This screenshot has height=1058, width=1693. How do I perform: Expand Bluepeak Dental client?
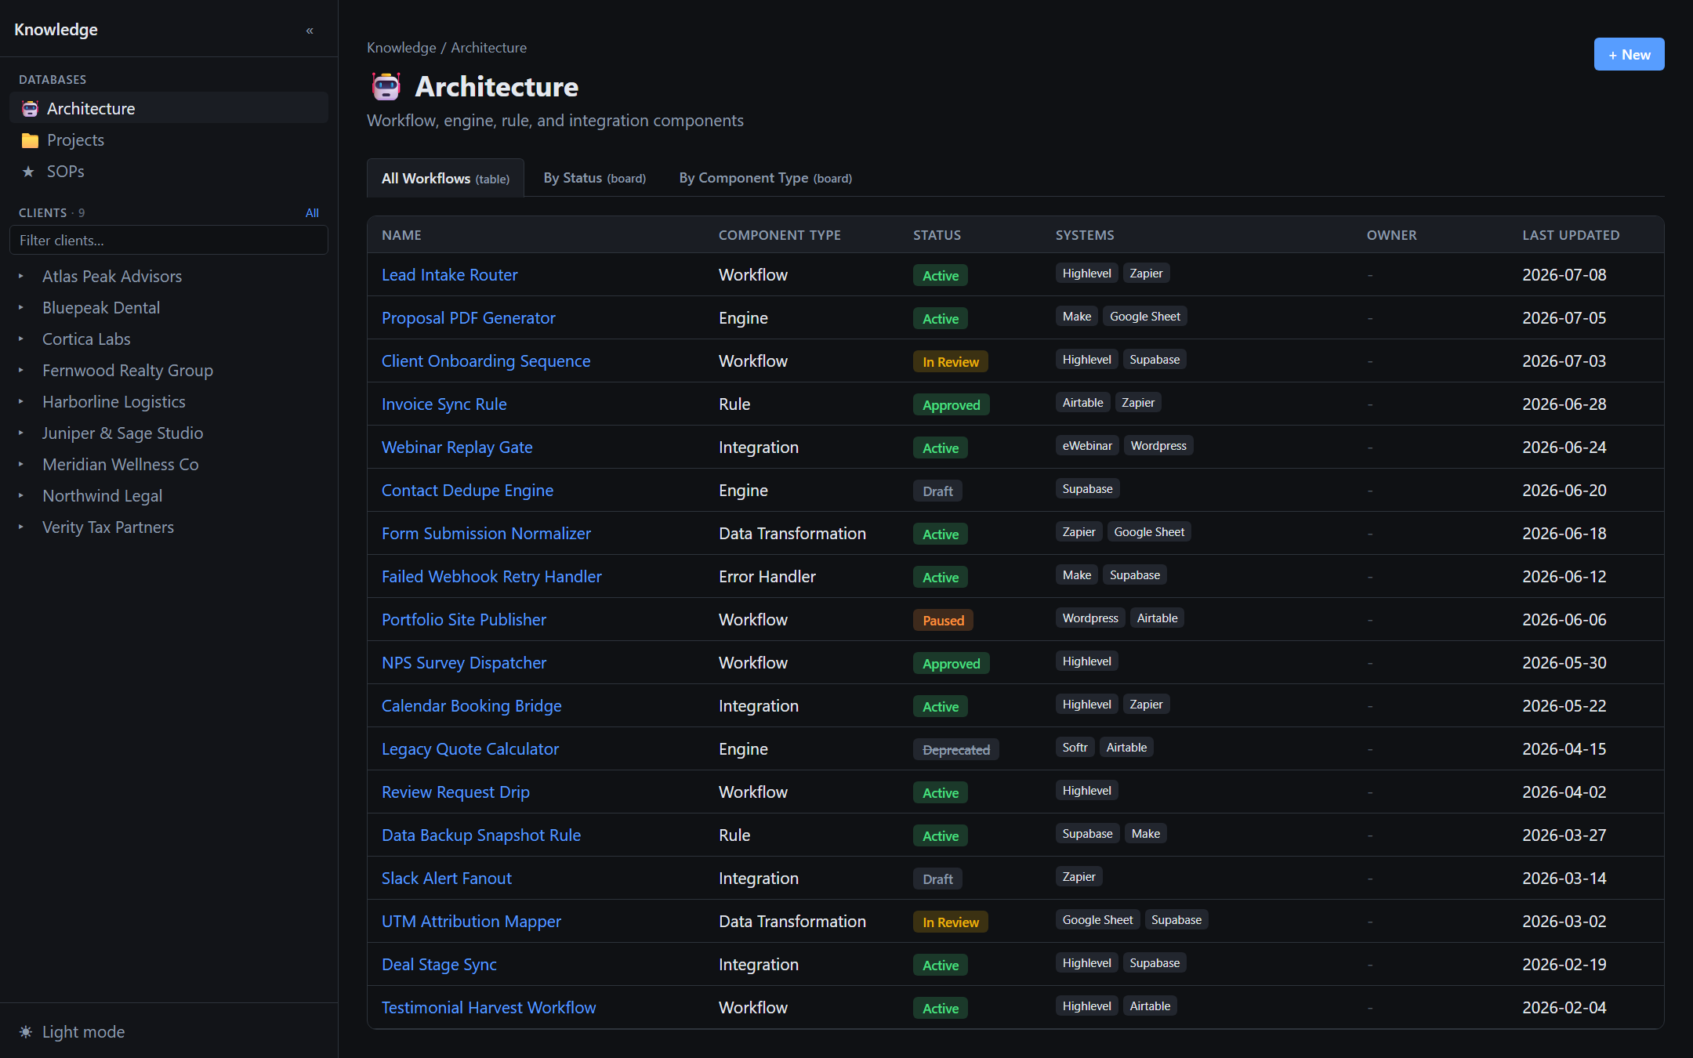point(21,308)
